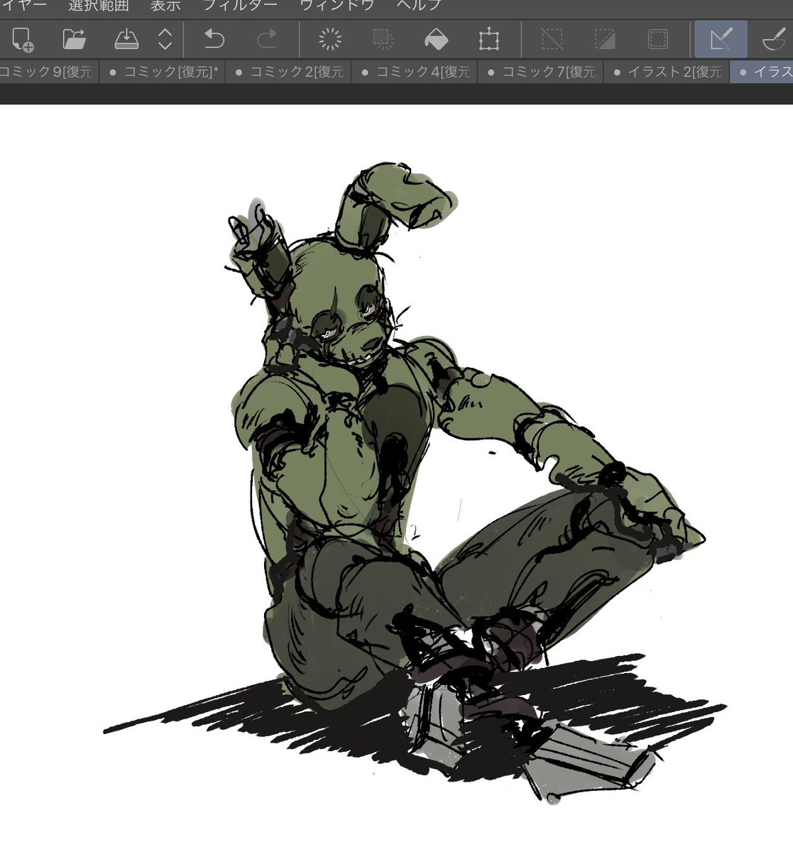
Task: Redo the undone action
Action: coord(266,39)
